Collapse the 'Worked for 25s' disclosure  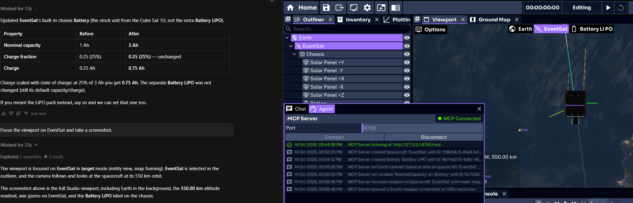click(x=19, y=145)
